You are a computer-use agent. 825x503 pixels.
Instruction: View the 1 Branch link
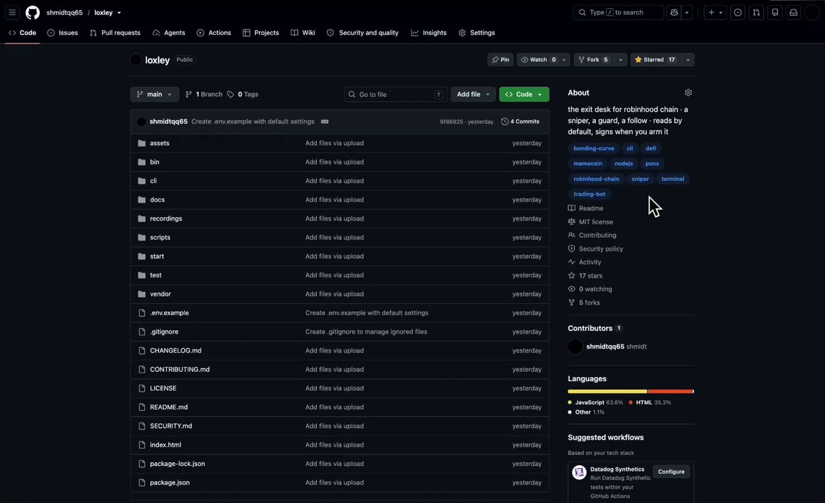point(204,94)
